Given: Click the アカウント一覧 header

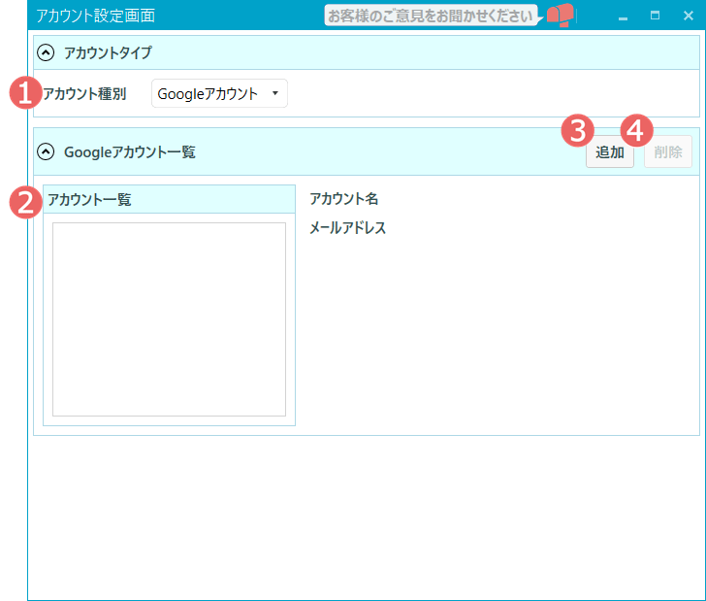Looking at the screenshot, I should tap(169, 199).
